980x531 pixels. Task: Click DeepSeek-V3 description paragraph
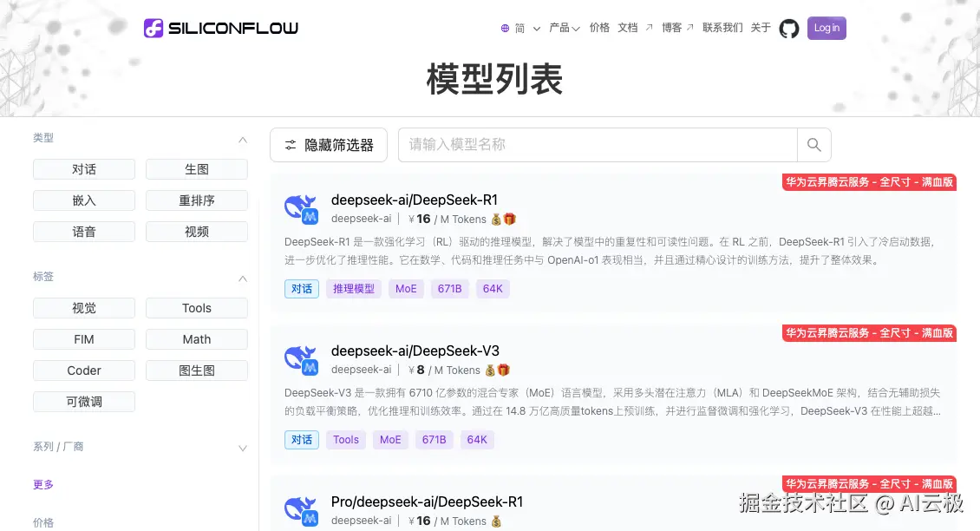tap(612, 403)
